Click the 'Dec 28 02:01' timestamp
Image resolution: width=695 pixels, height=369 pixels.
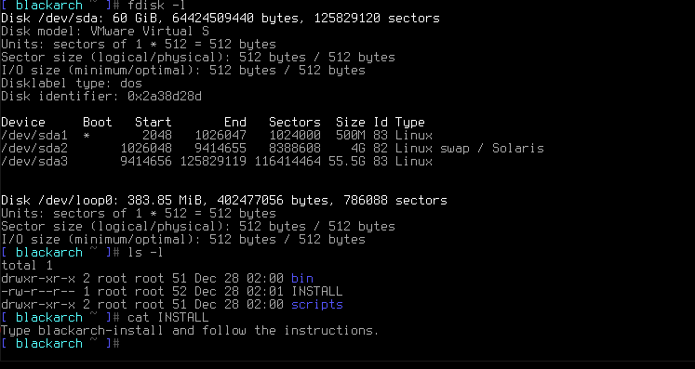pos(239,292)
